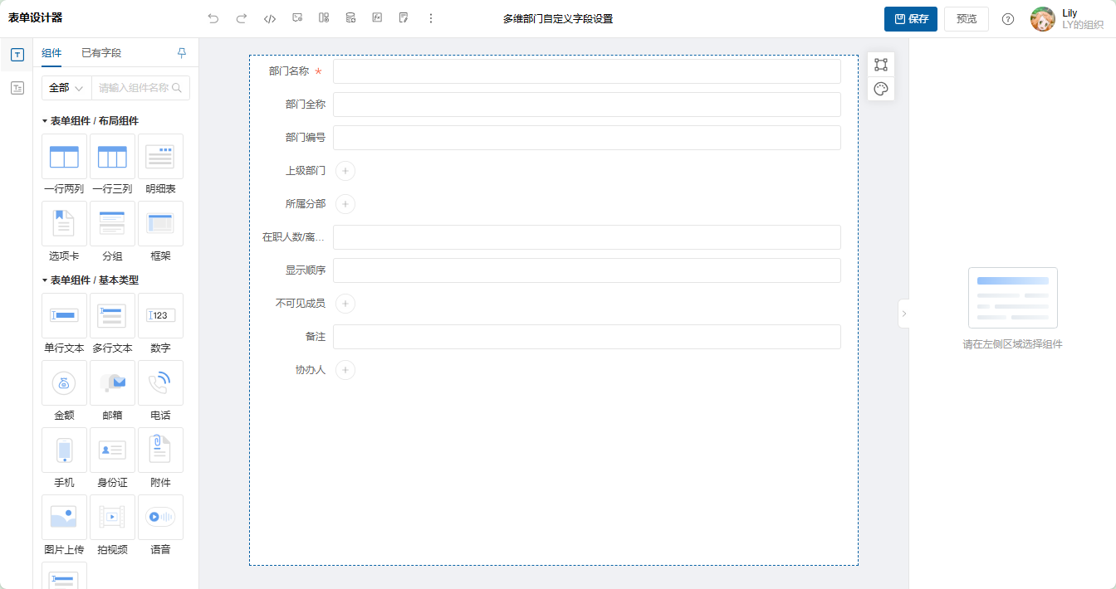Click the 预览 preview button
This screenshot has height=589, width=1116.
pos(967,19)
